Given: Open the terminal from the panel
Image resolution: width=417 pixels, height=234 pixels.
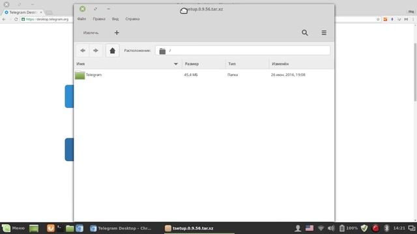Looking at the screenshot, I should (60, 228).
